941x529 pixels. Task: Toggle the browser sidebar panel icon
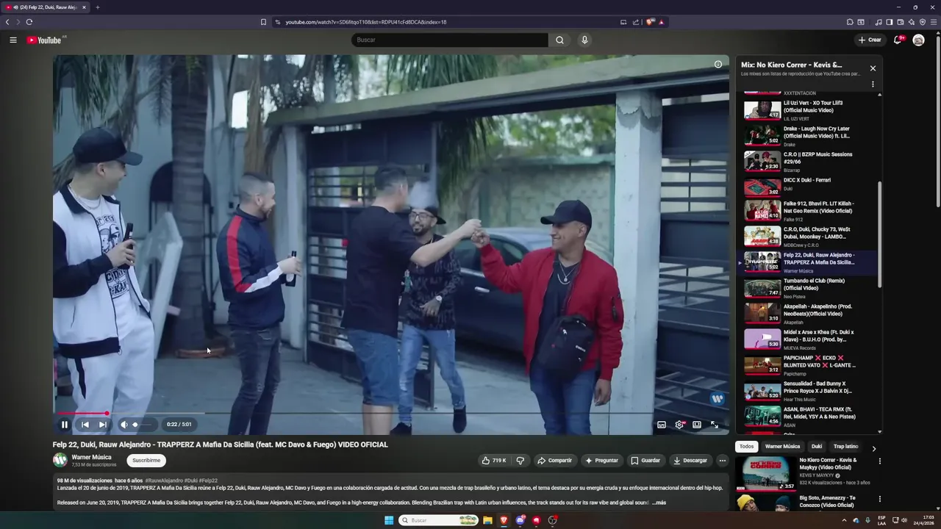(889, 22)
